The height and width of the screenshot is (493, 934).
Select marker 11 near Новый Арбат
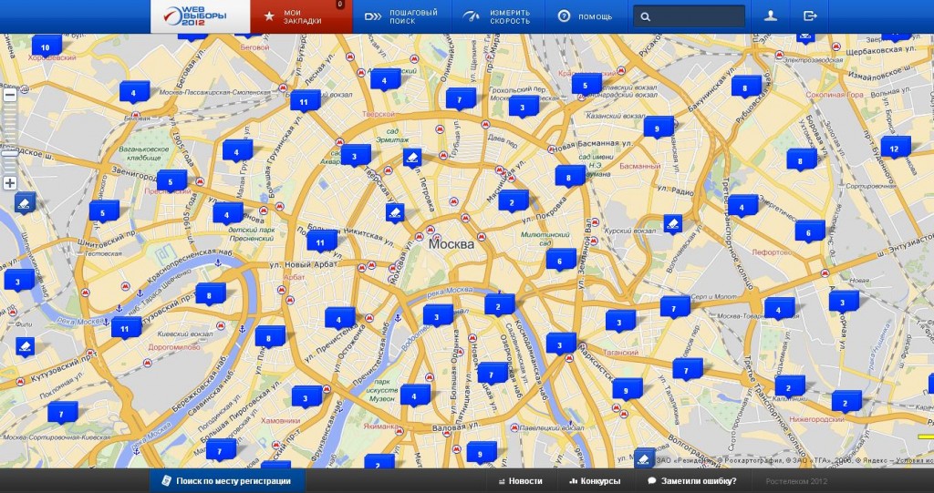(320, 241)
